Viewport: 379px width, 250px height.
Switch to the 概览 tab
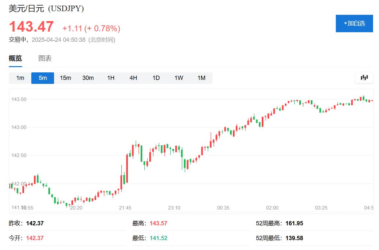click(15, 59)
